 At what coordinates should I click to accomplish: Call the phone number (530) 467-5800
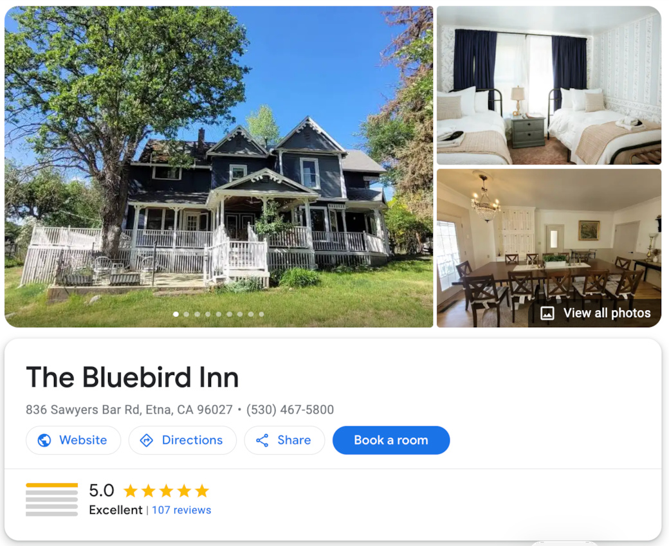point(290,410)
